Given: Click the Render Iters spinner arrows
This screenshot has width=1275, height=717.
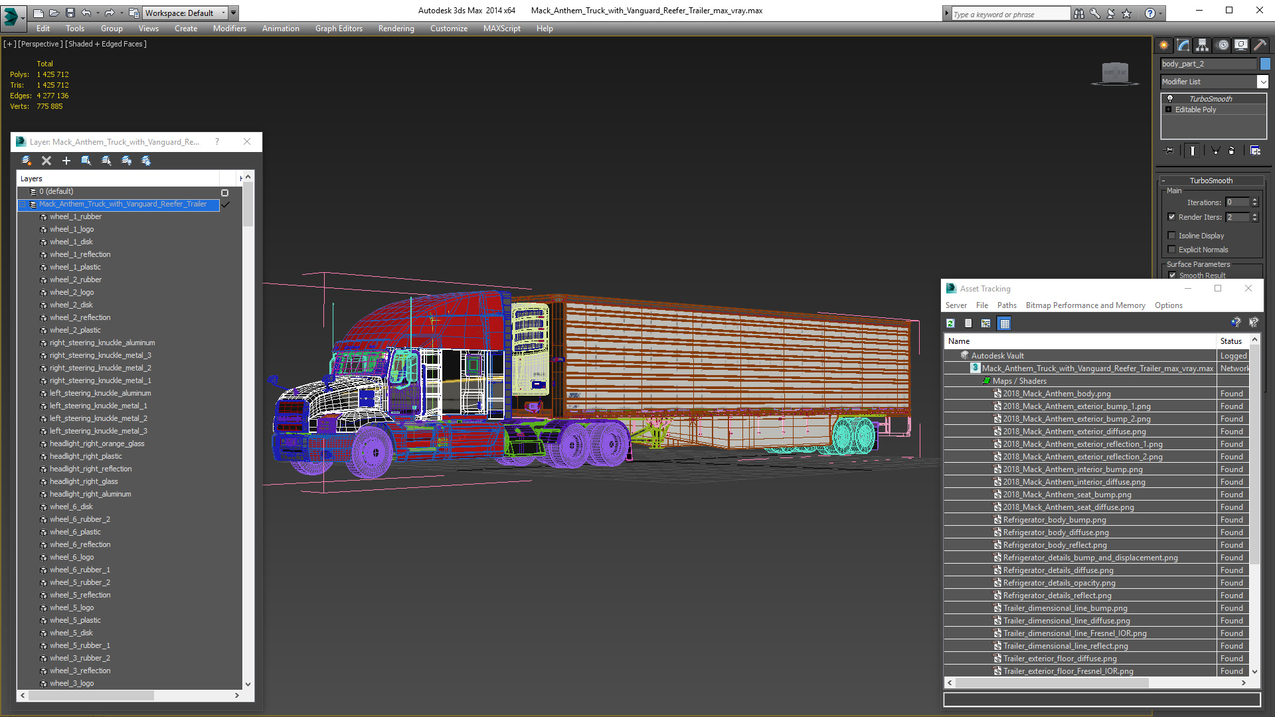Looking at the screenshot, I should point(1254,217).
